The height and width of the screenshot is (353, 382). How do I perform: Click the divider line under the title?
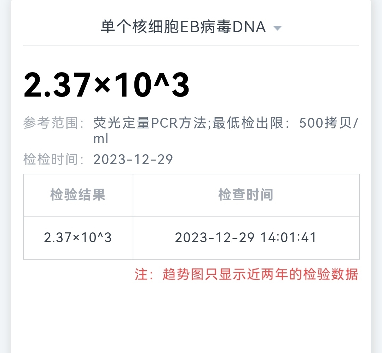(x=191, y=45)
